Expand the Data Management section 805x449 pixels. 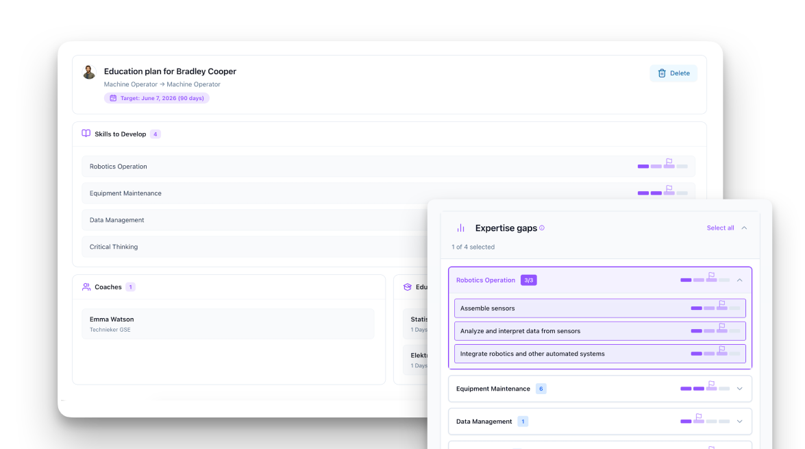click(x=739, y=421)
